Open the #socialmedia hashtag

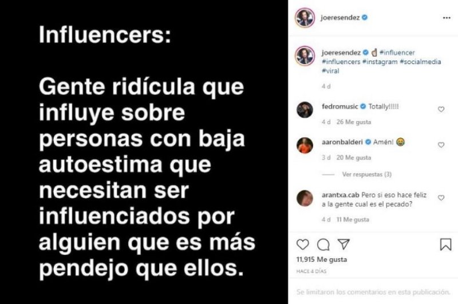click(x=421, y=62)
